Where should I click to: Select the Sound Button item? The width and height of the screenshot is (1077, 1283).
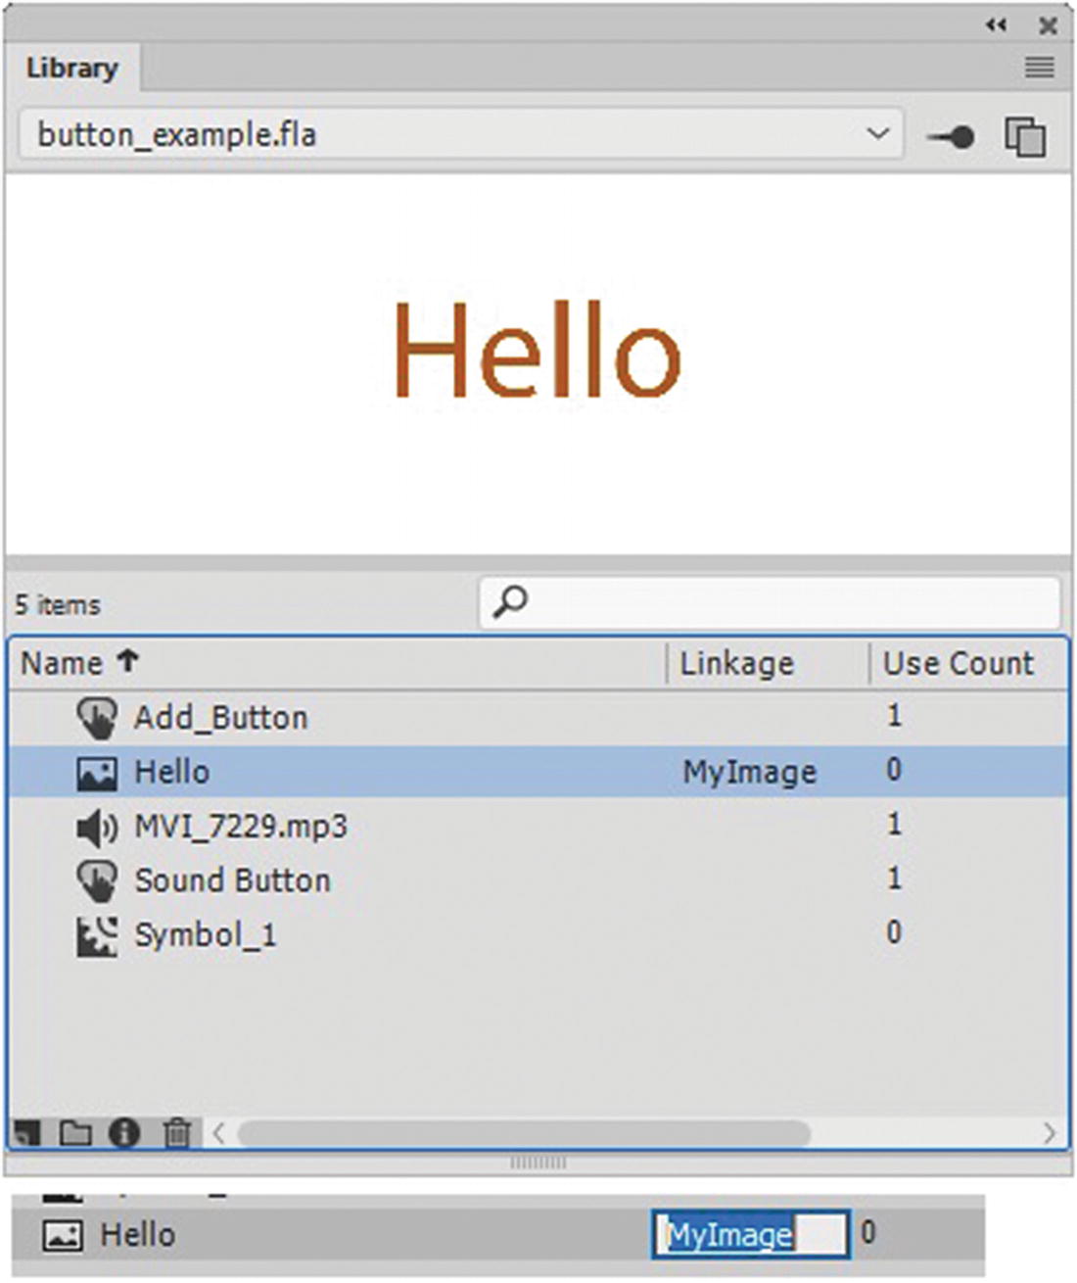point(538,880)
